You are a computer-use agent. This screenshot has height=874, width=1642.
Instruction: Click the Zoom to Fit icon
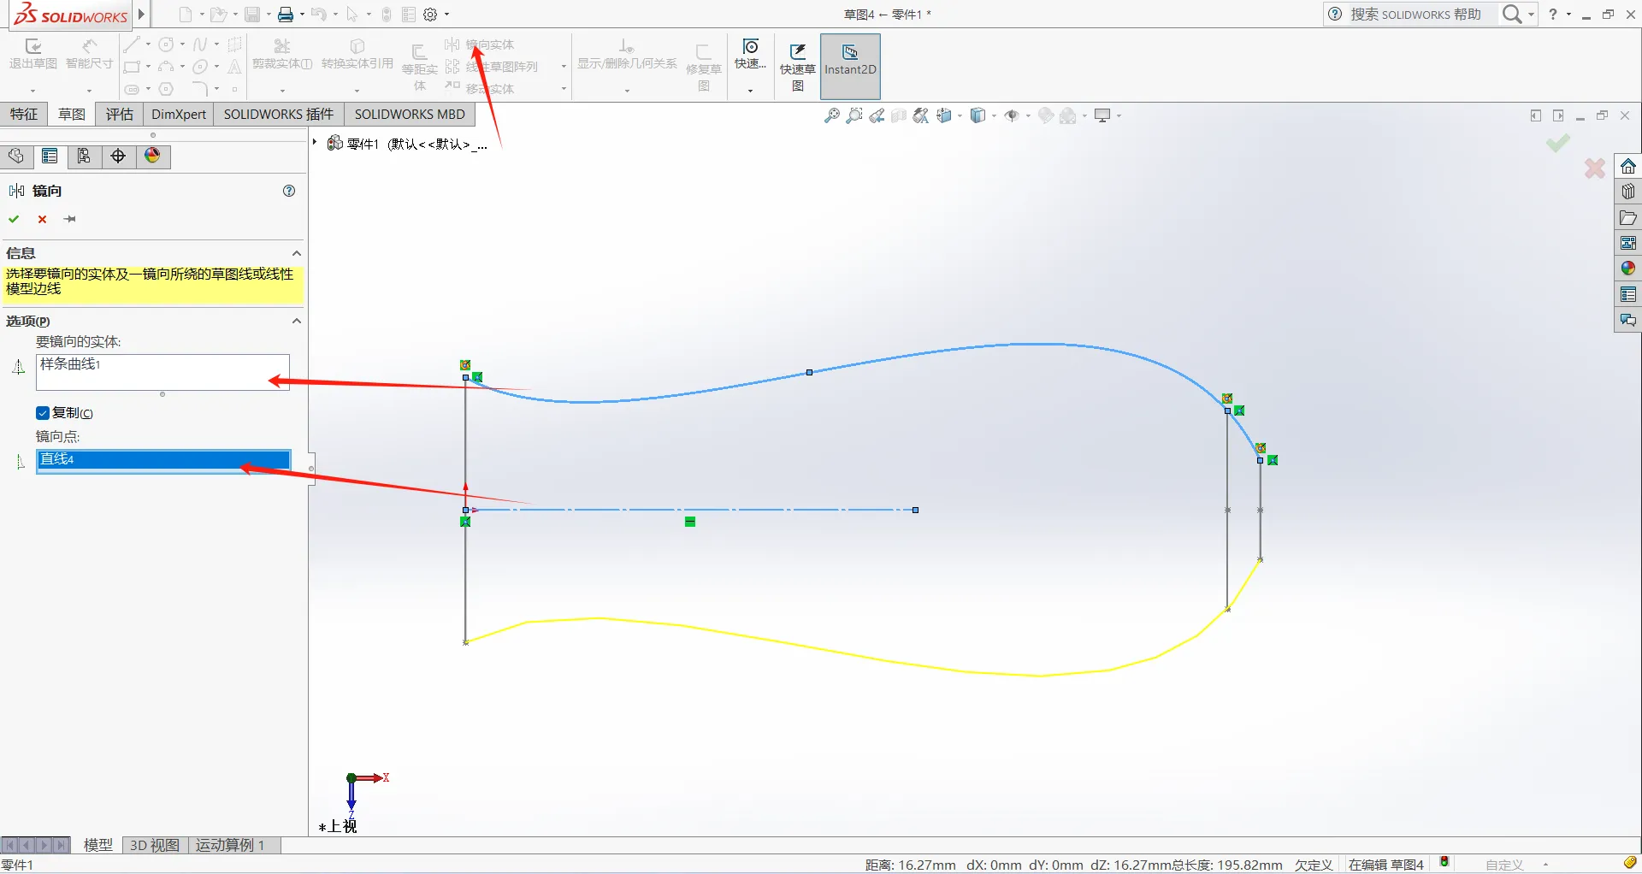coord(831,115)
